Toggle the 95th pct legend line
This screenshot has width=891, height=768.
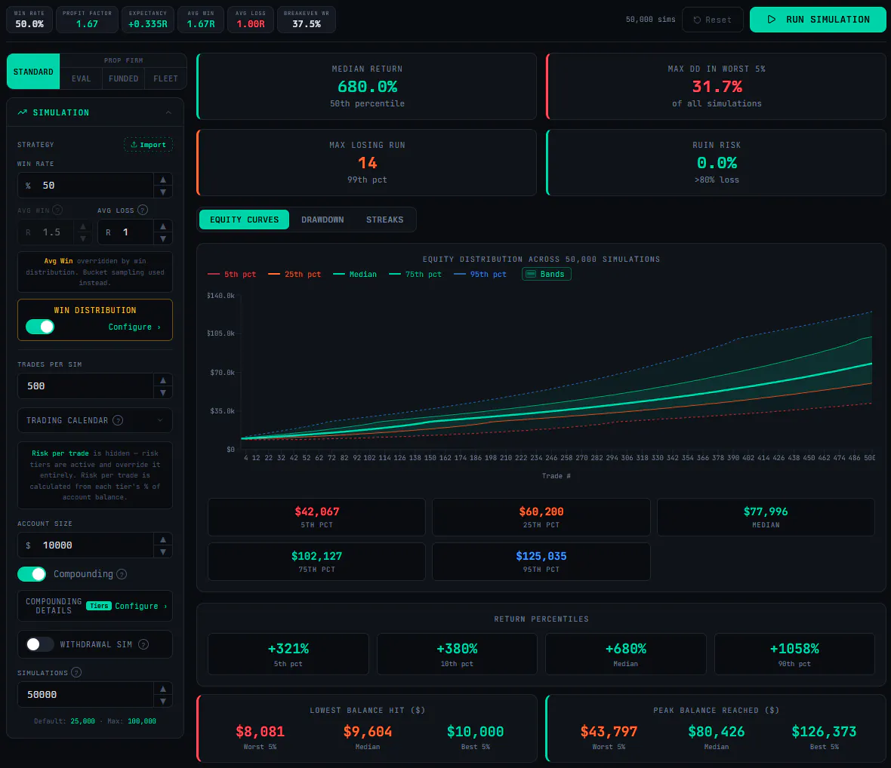tap(479, 274)
